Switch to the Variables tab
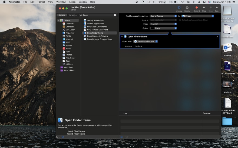This screenshot has width=238, height=148. 72,15
